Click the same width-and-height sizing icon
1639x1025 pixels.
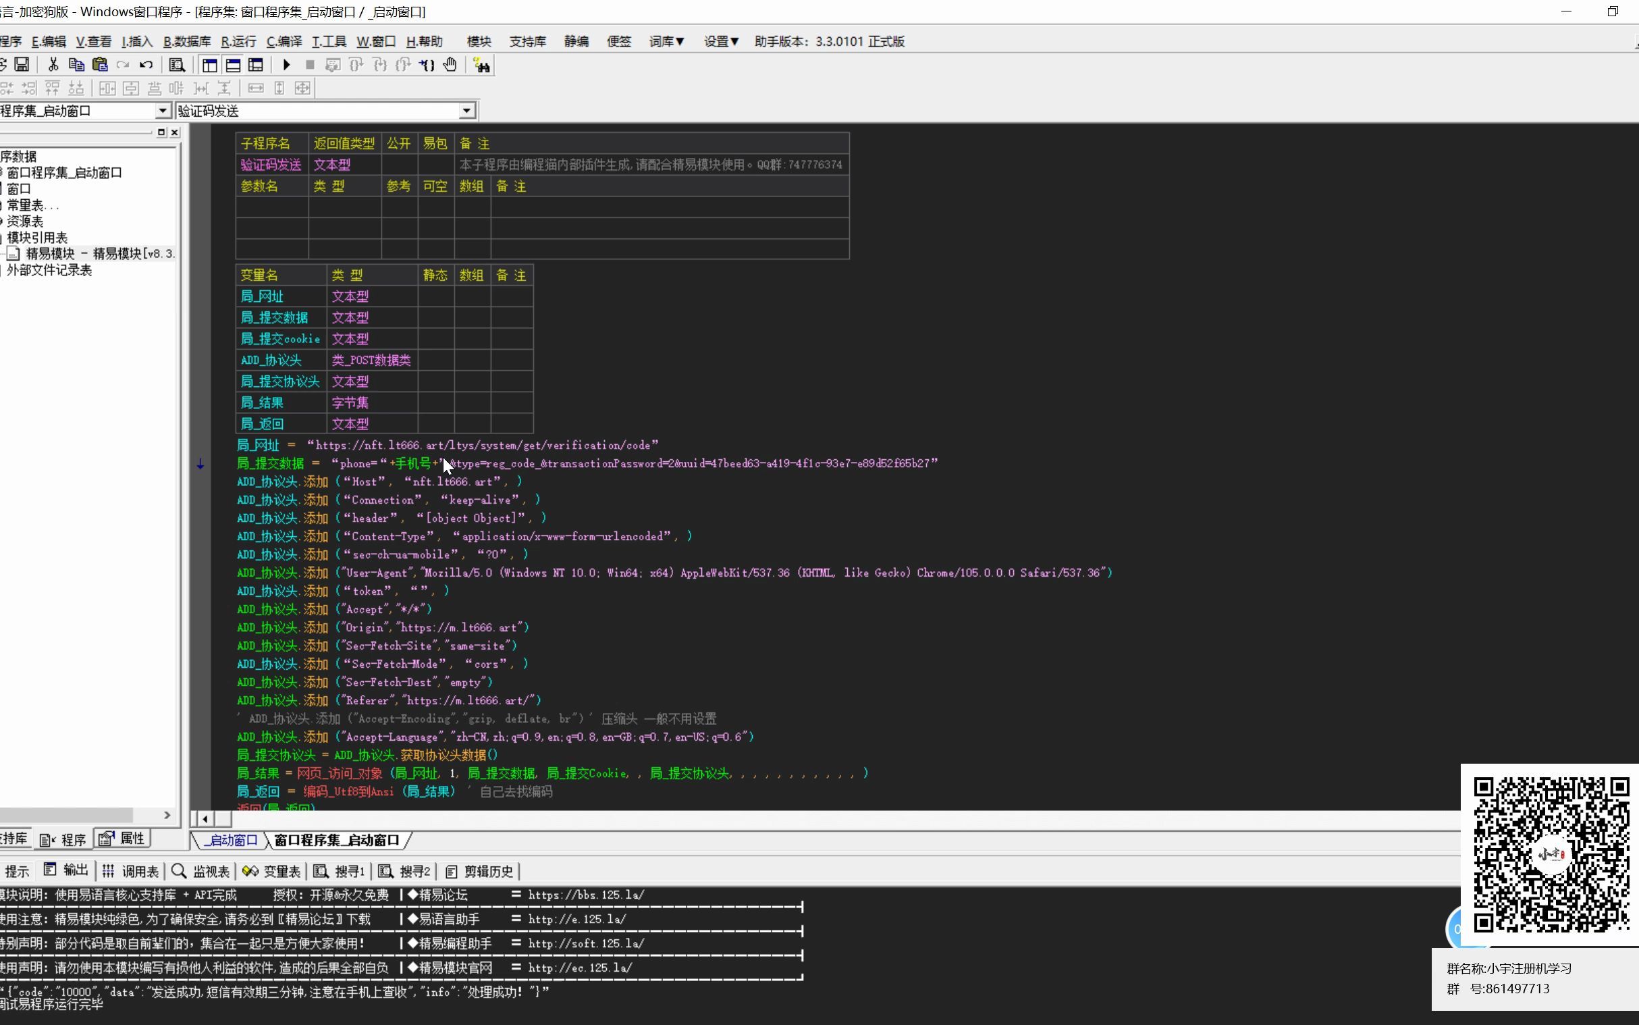[x=302, y=88]
